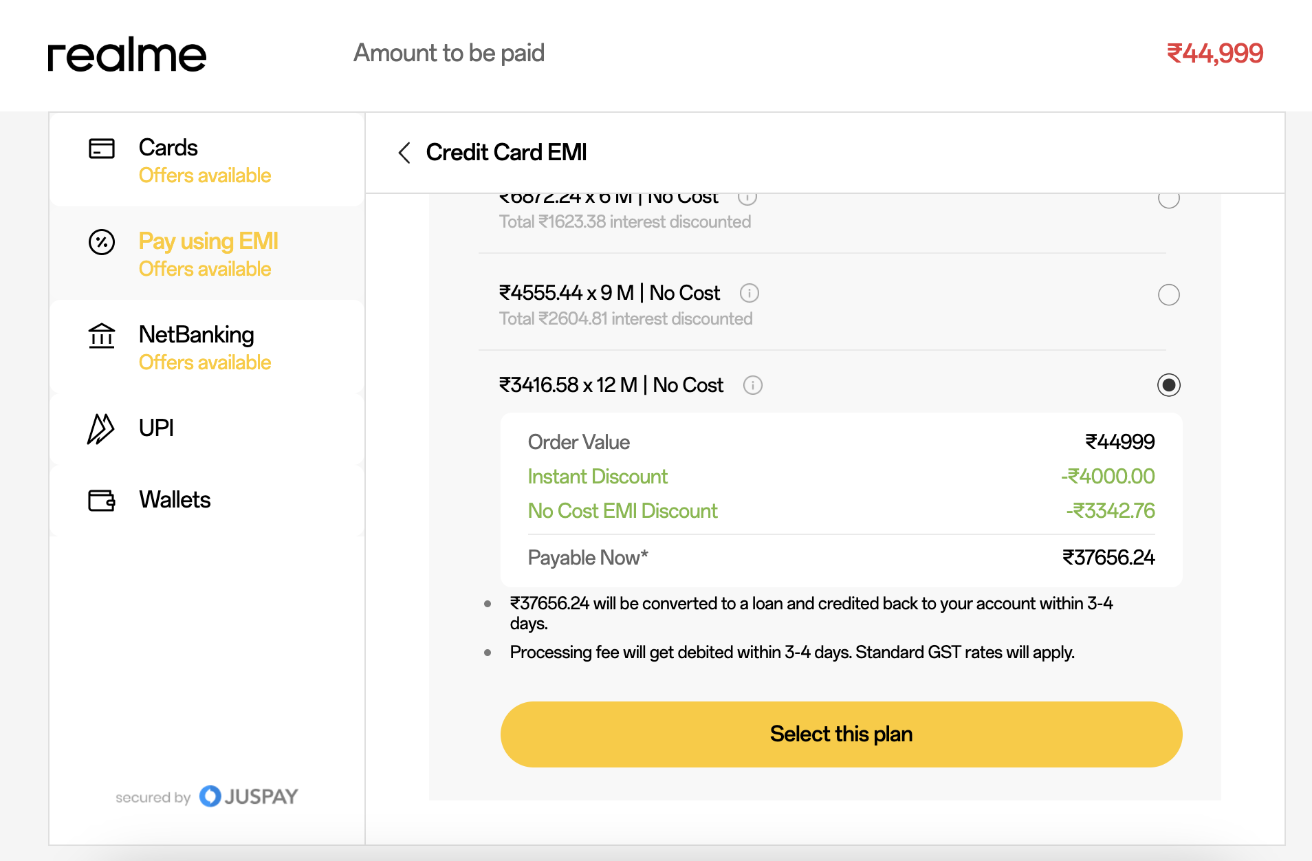Click the EMI percent icon in sidebar
The height and width of the screenshot is (861, 1312).
coord(102,242)
